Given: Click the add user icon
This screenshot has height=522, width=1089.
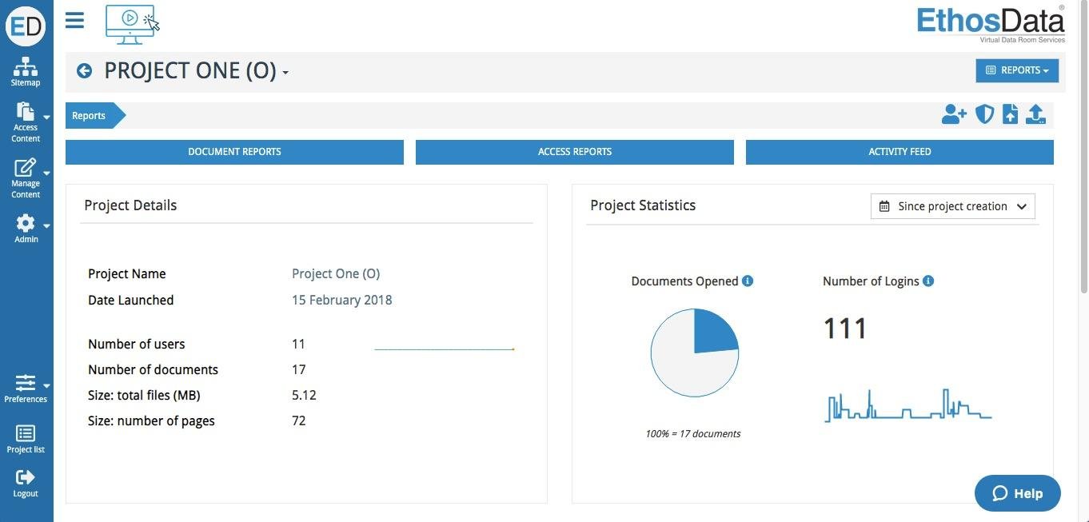Looking at the screenshot, I should [x=953, y=114].
